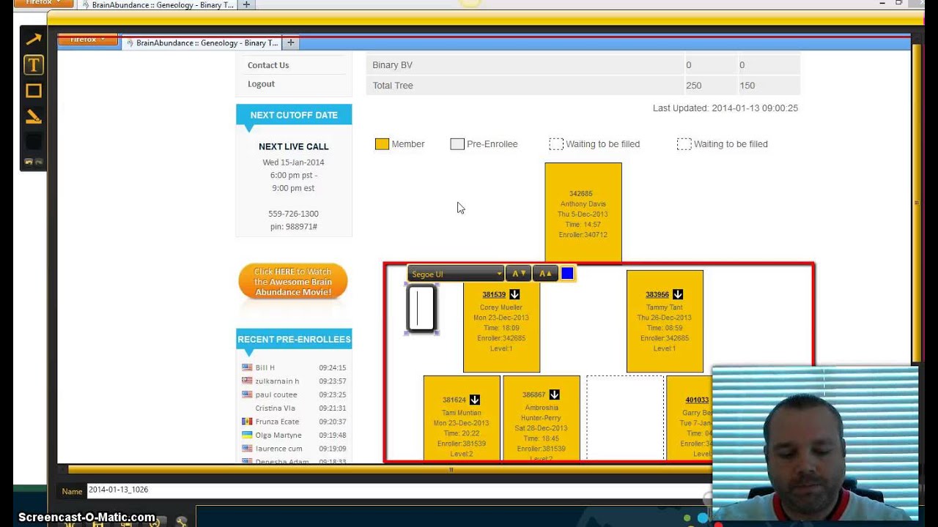Click the Member legend yellow box
This screenshot has height=527, width=938.
(x=382, y=144)
